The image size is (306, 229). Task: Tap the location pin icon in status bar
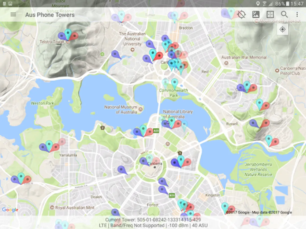(x=258, y=4)
